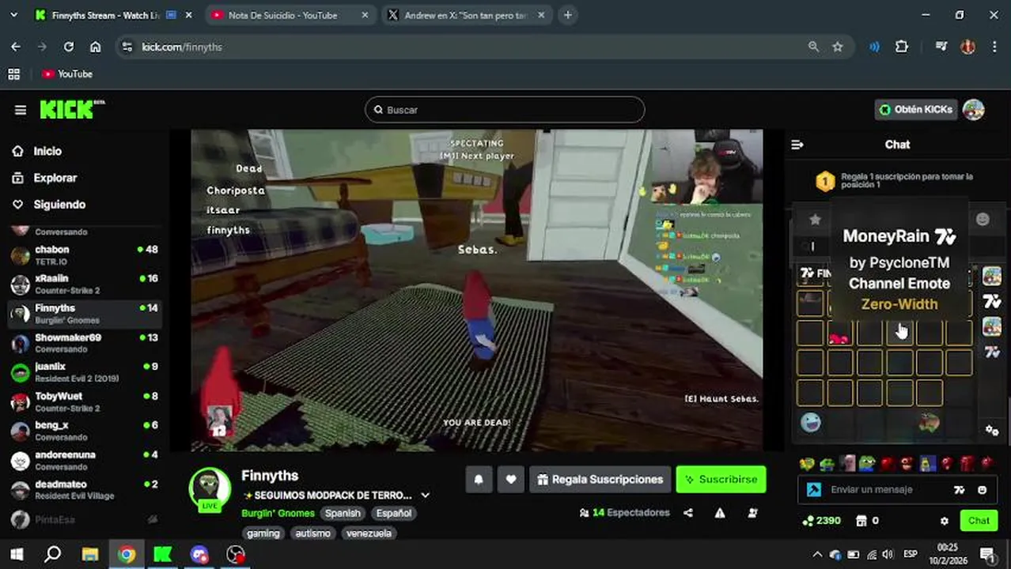Send message with green Chat button
This screenshot has width=1011, height=569.
(979, 521)
